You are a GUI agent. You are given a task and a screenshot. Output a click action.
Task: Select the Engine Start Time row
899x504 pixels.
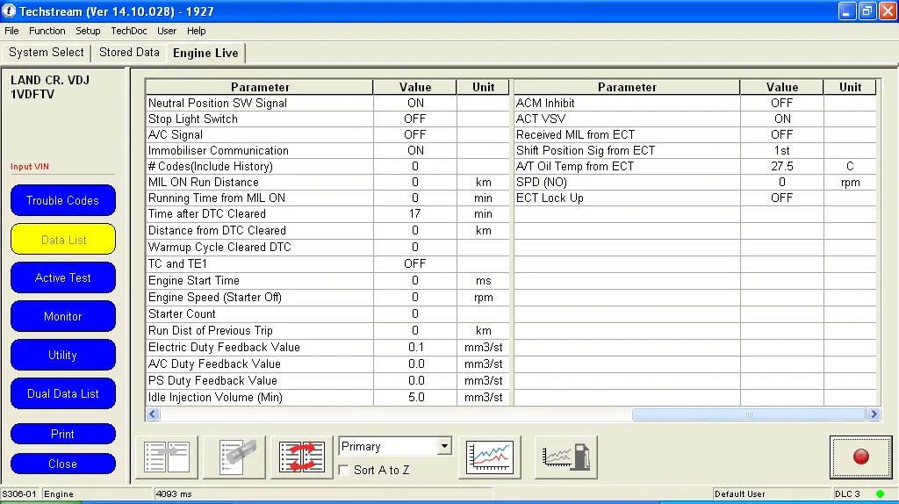328,280
